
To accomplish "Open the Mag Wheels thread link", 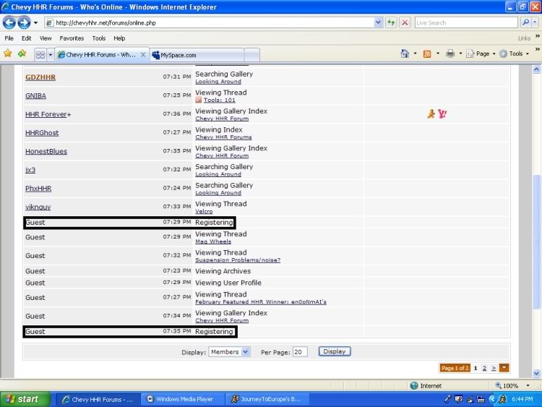I will pyautogui.click(x=213, y=241).
